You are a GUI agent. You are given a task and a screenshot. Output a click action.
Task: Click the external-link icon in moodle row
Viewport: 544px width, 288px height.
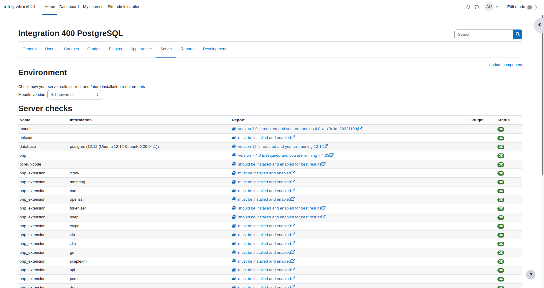[360, 128]
